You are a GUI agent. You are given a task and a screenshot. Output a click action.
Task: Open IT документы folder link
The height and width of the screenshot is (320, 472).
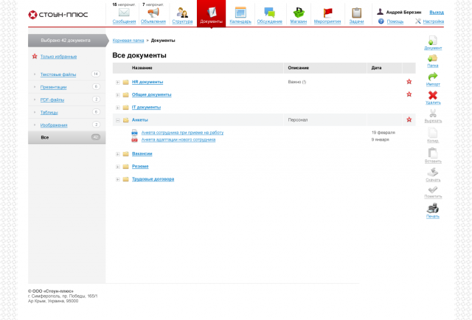pyautogui.click(x=146, y=107)
